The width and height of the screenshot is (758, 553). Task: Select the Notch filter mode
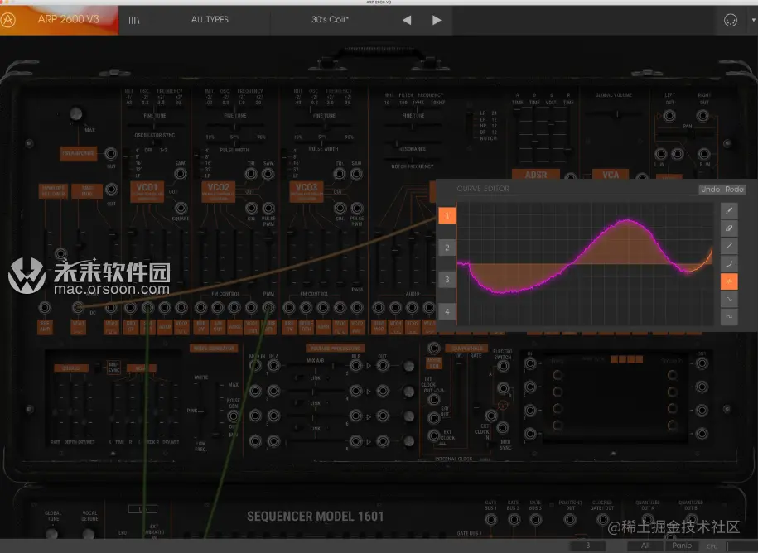click(488, 138)
